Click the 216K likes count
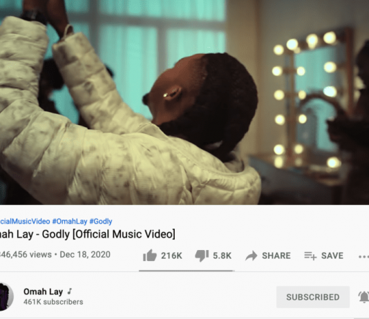Viewport: 369px width, 319px height. click(x=171, y=255)
